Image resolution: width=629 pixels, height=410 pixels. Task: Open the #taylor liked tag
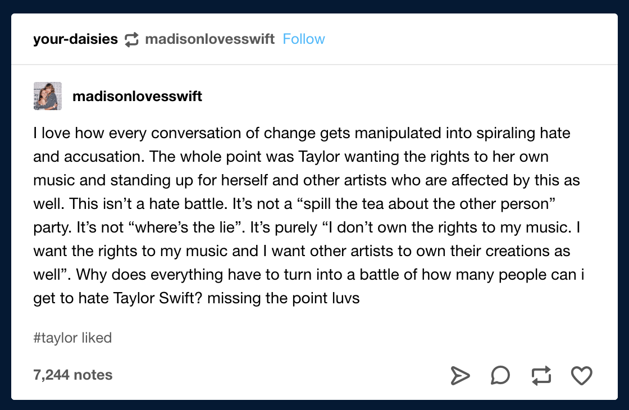pyautogui.click(x=72, y=338)
